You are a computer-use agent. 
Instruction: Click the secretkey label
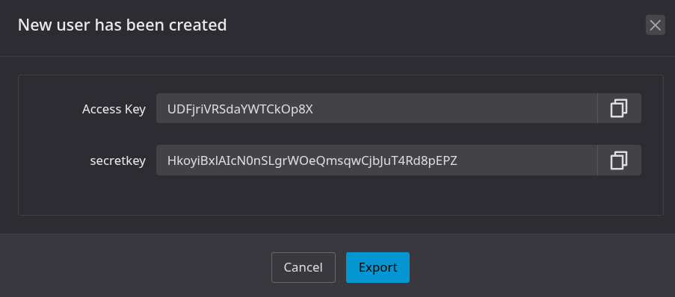pyautogui.click(x=117, y=161)
